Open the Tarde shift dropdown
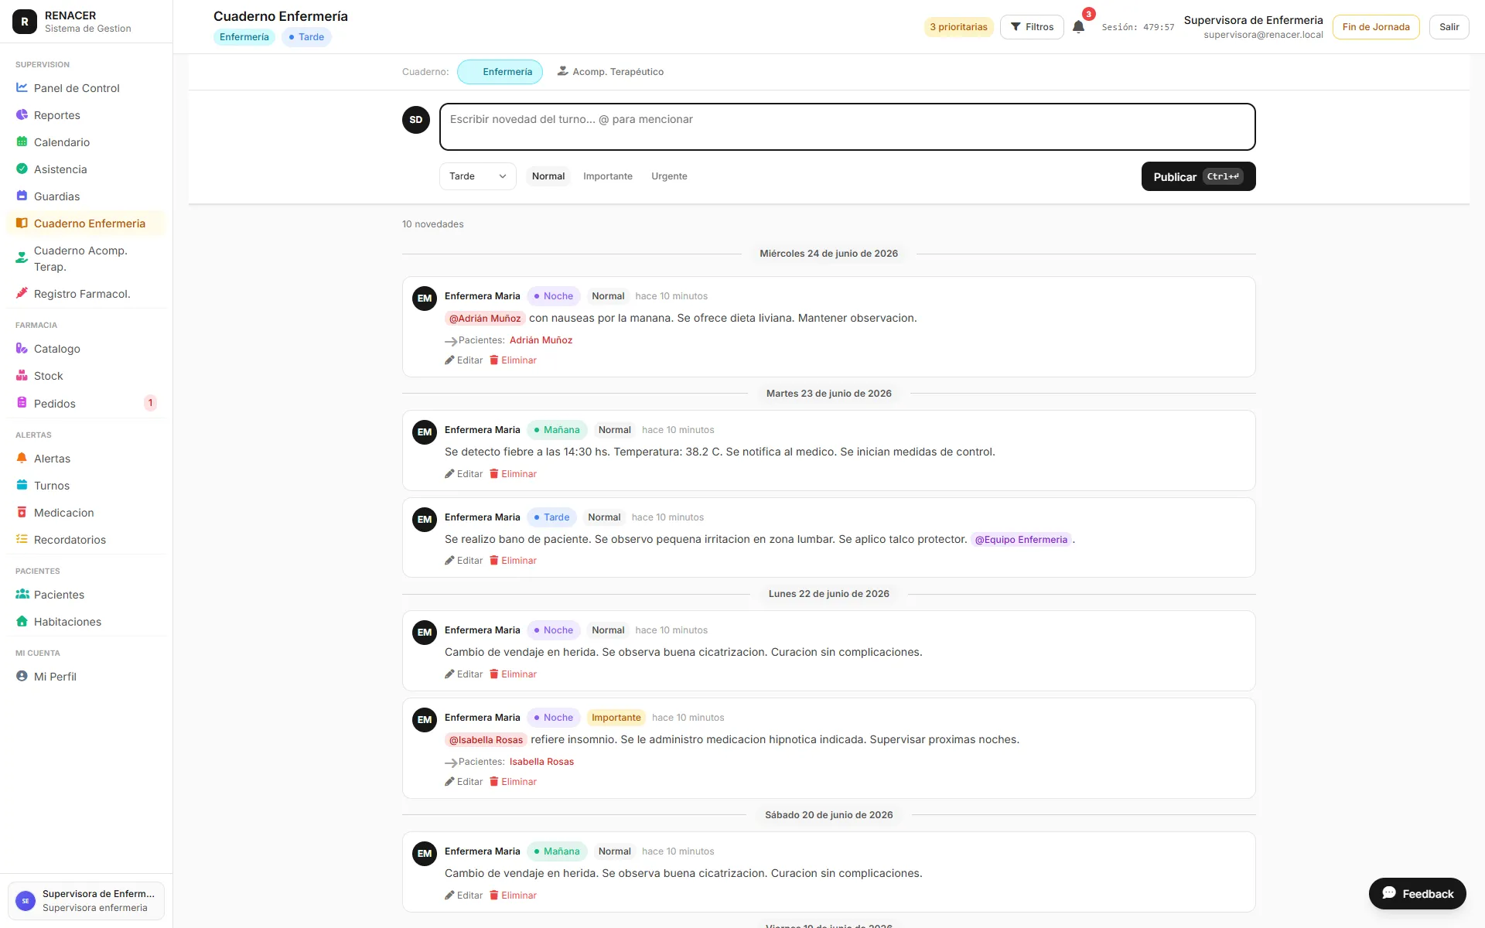Image resolution: width=1485 pixels, height=928 pixels. point(478,176)
